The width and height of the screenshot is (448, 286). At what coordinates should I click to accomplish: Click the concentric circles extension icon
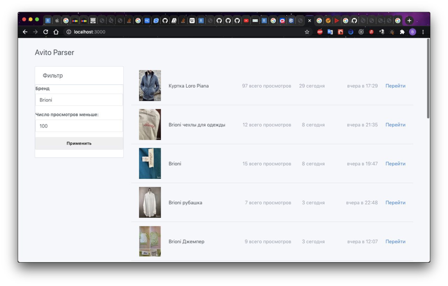click(x=361, y=32)
